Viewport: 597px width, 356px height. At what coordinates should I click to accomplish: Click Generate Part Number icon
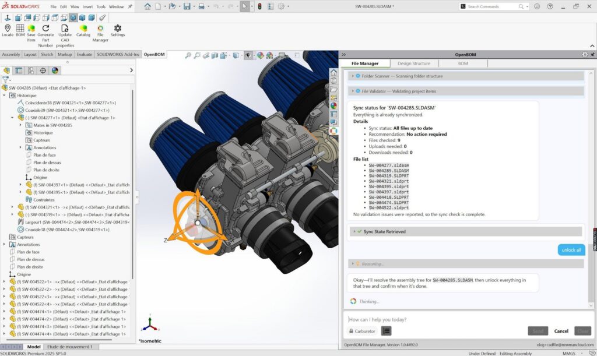45,28
